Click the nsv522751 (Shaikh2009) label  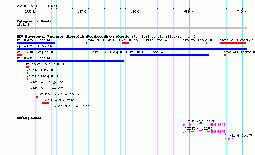(45, 64)
